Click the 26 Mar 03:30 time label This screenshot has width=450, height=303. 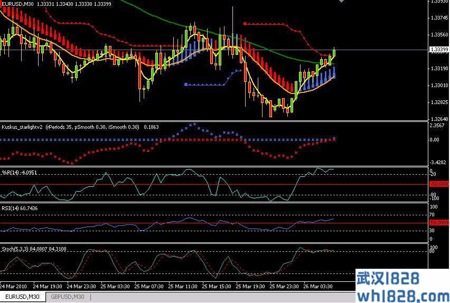point(318,286)
